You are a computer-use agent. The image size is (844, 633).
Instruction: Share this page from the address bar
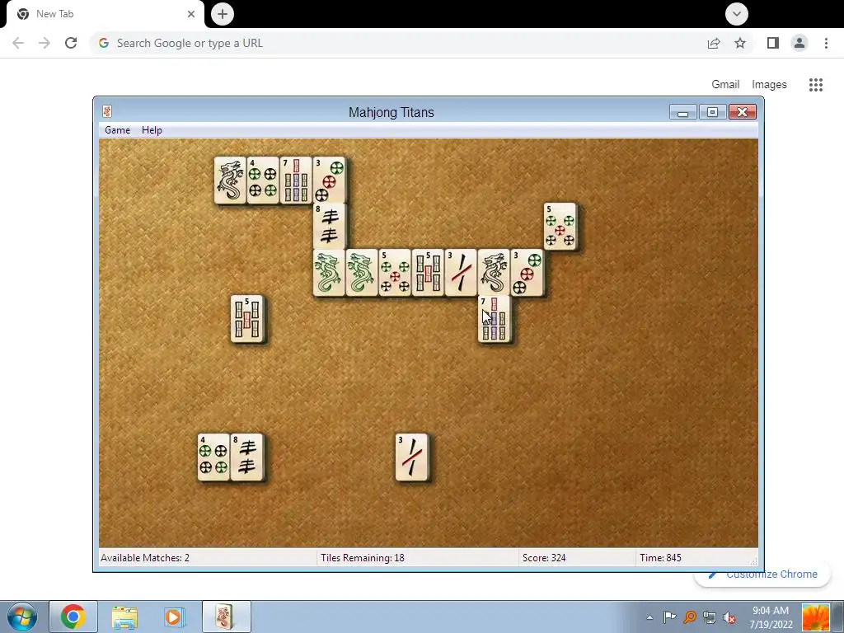(x=714, y=43)
